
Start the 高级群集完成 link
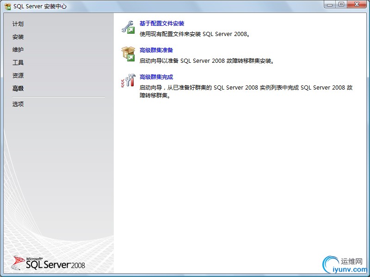tap(156, 77)
